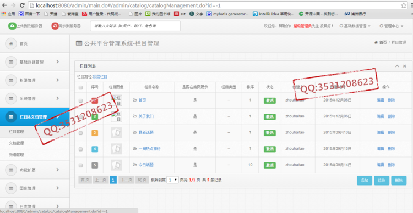The width and height of the screenshot is (413, 213).
Task: Click the red sync to server icon
Action: pyautogui.click(x=55, y=26)
